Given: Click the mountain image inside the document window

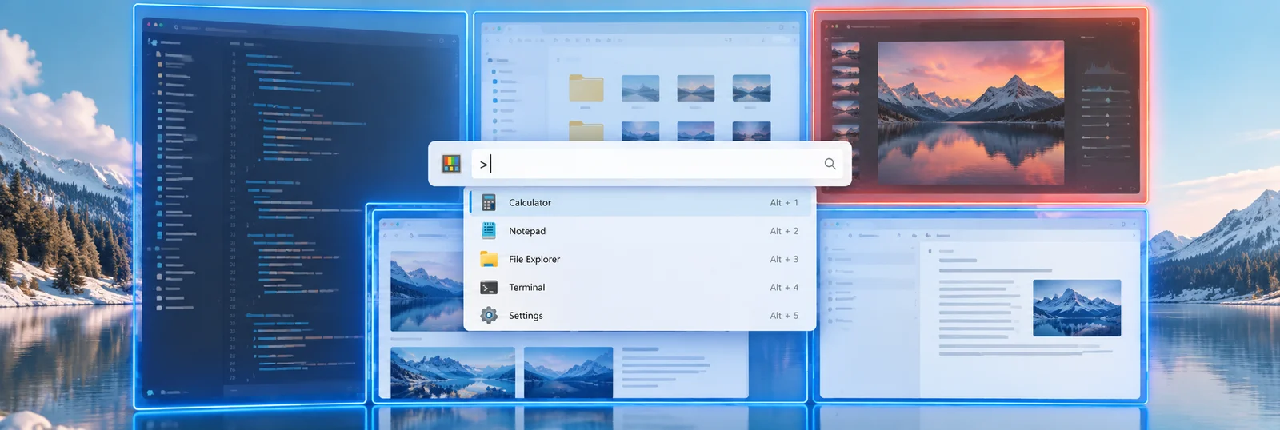Looking at the screenshot, I should point(1077,308).
